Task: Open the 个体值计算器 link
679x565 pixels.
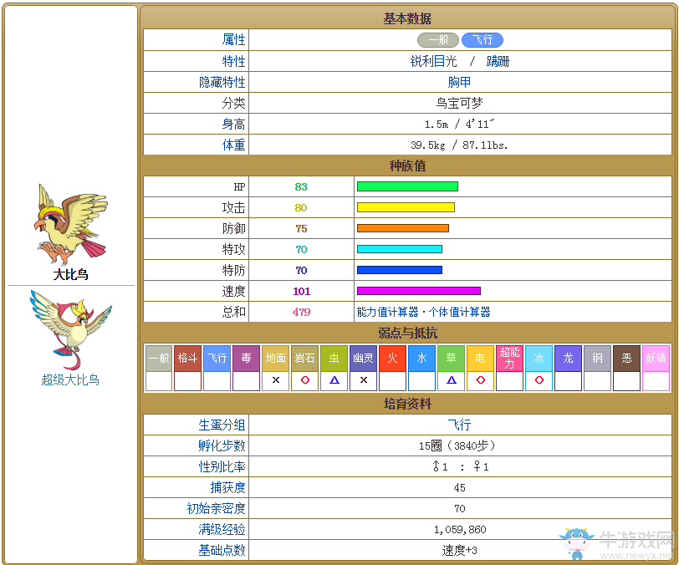Action: point(459,312)
